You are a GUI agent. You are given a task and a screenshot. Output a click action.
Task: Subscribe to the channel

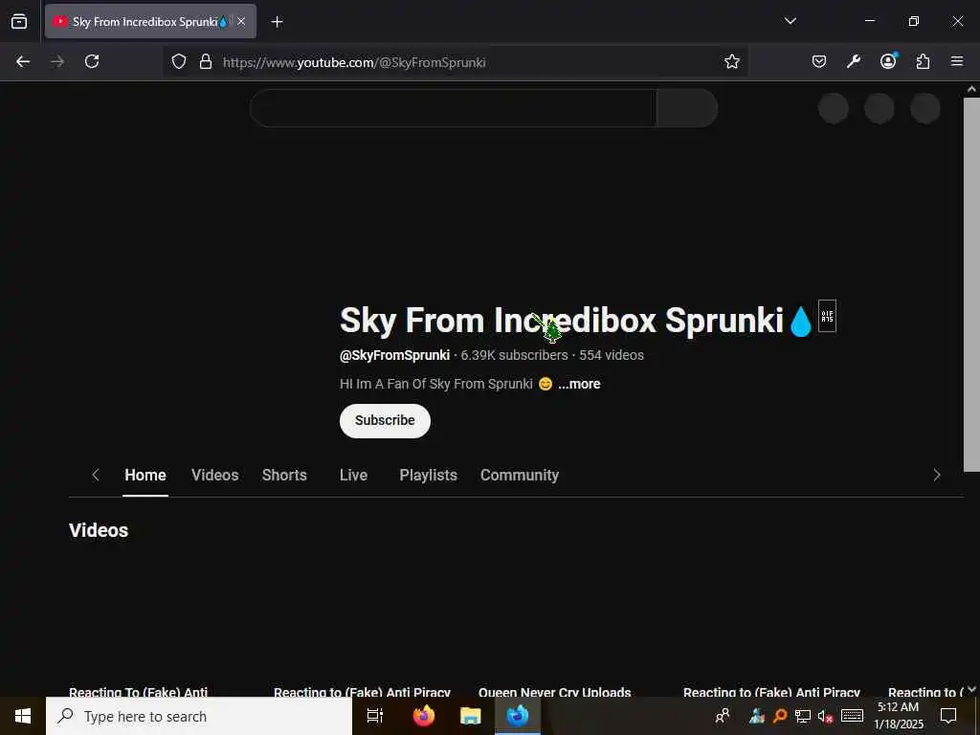tap(385, 421)
